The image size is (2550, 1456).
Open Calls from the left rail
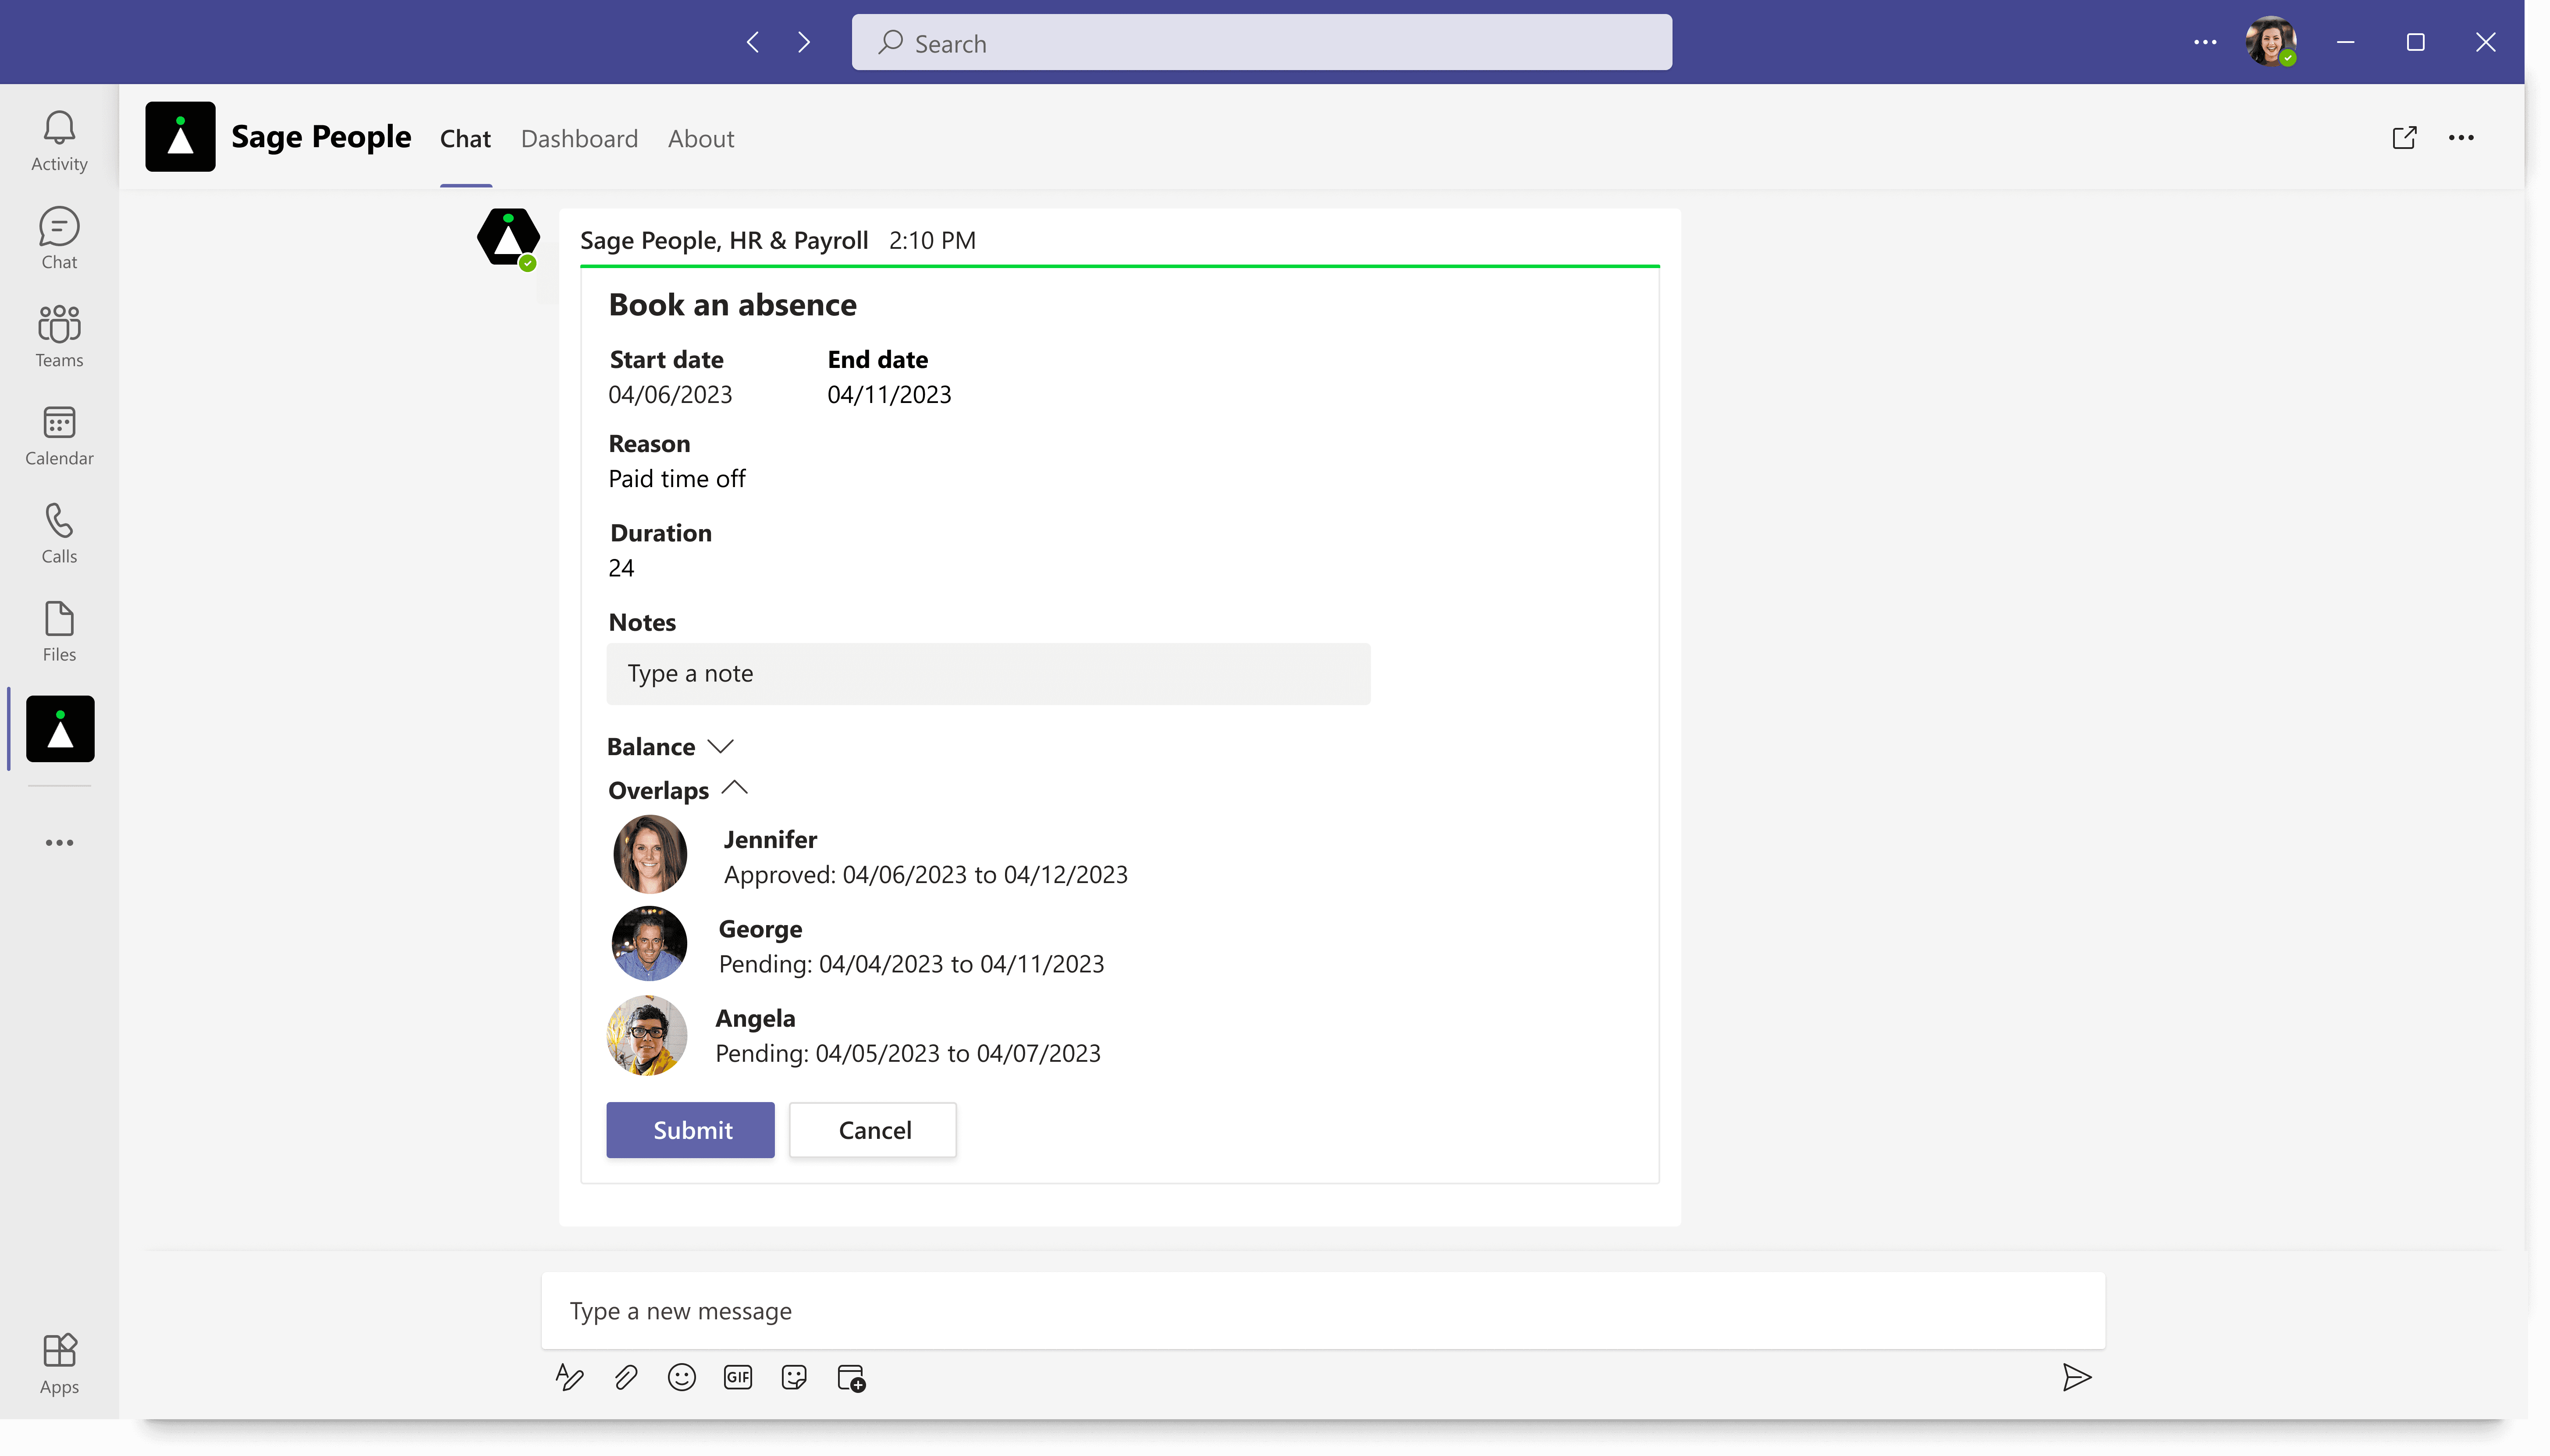pos(59,533)
